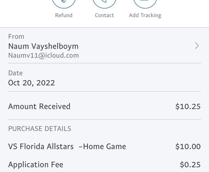Tap the empty space right of Date

click(128, 78)
